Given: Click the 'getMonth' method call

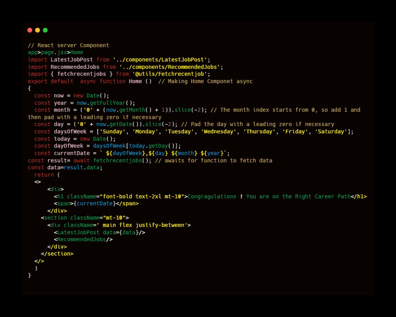Looking at the screenshot, I should click(x=132, y=110).
